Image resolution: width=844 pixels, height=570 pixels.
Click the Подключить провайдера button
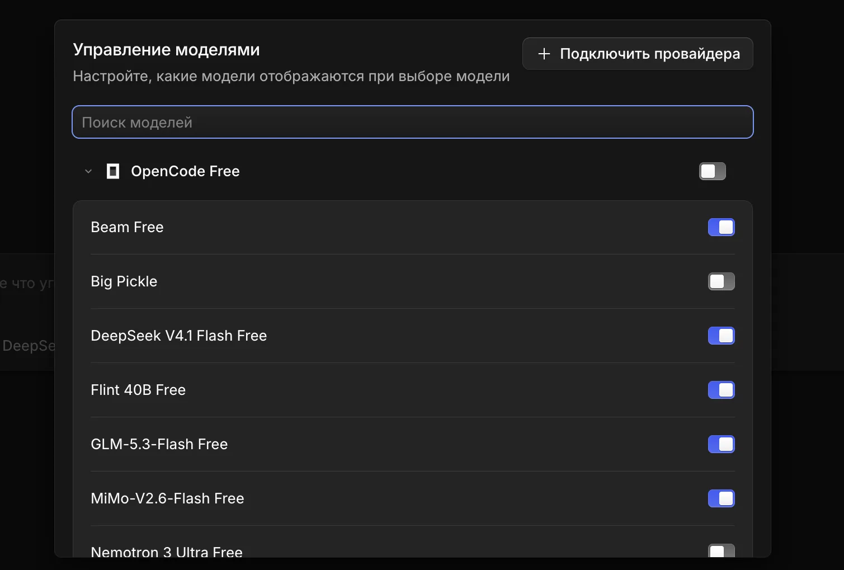pyautogui.click(x=638, y=54)
